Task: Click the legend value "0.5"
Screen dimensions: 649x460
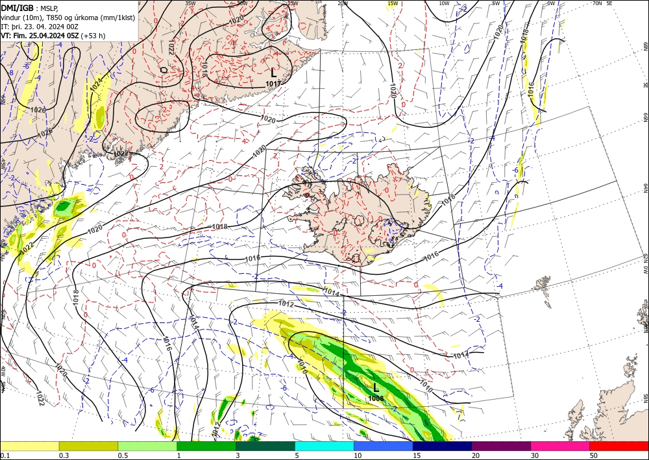Action: click(123, 455)
